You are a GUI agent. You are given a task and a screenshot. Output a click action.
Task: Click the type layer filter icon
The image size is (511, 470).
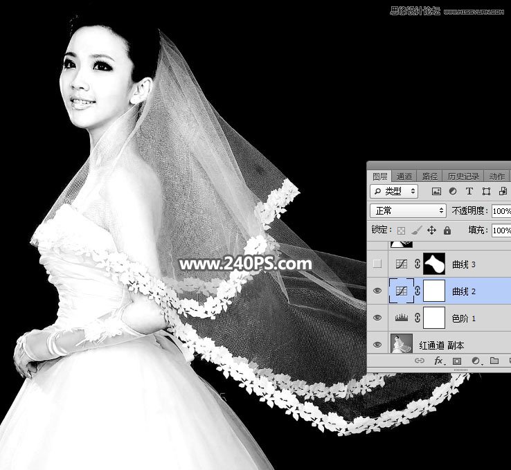[x=469, y=191]
